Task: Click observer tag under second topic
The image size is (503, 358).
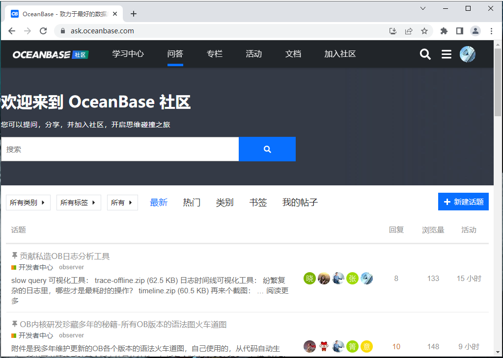Action: tap(72, 335)
